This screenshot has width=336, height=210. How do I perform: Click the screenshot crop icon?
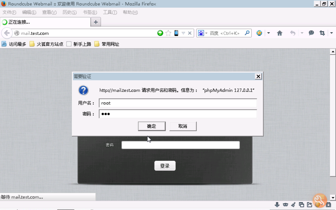(322, 33)
